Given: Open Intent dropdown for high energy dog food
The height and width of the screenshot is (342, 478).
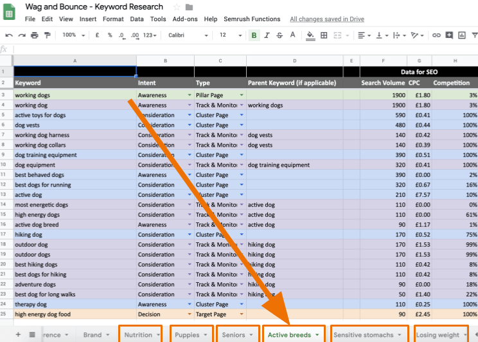Looking at the screenshot, I should [x=190, y=314].
